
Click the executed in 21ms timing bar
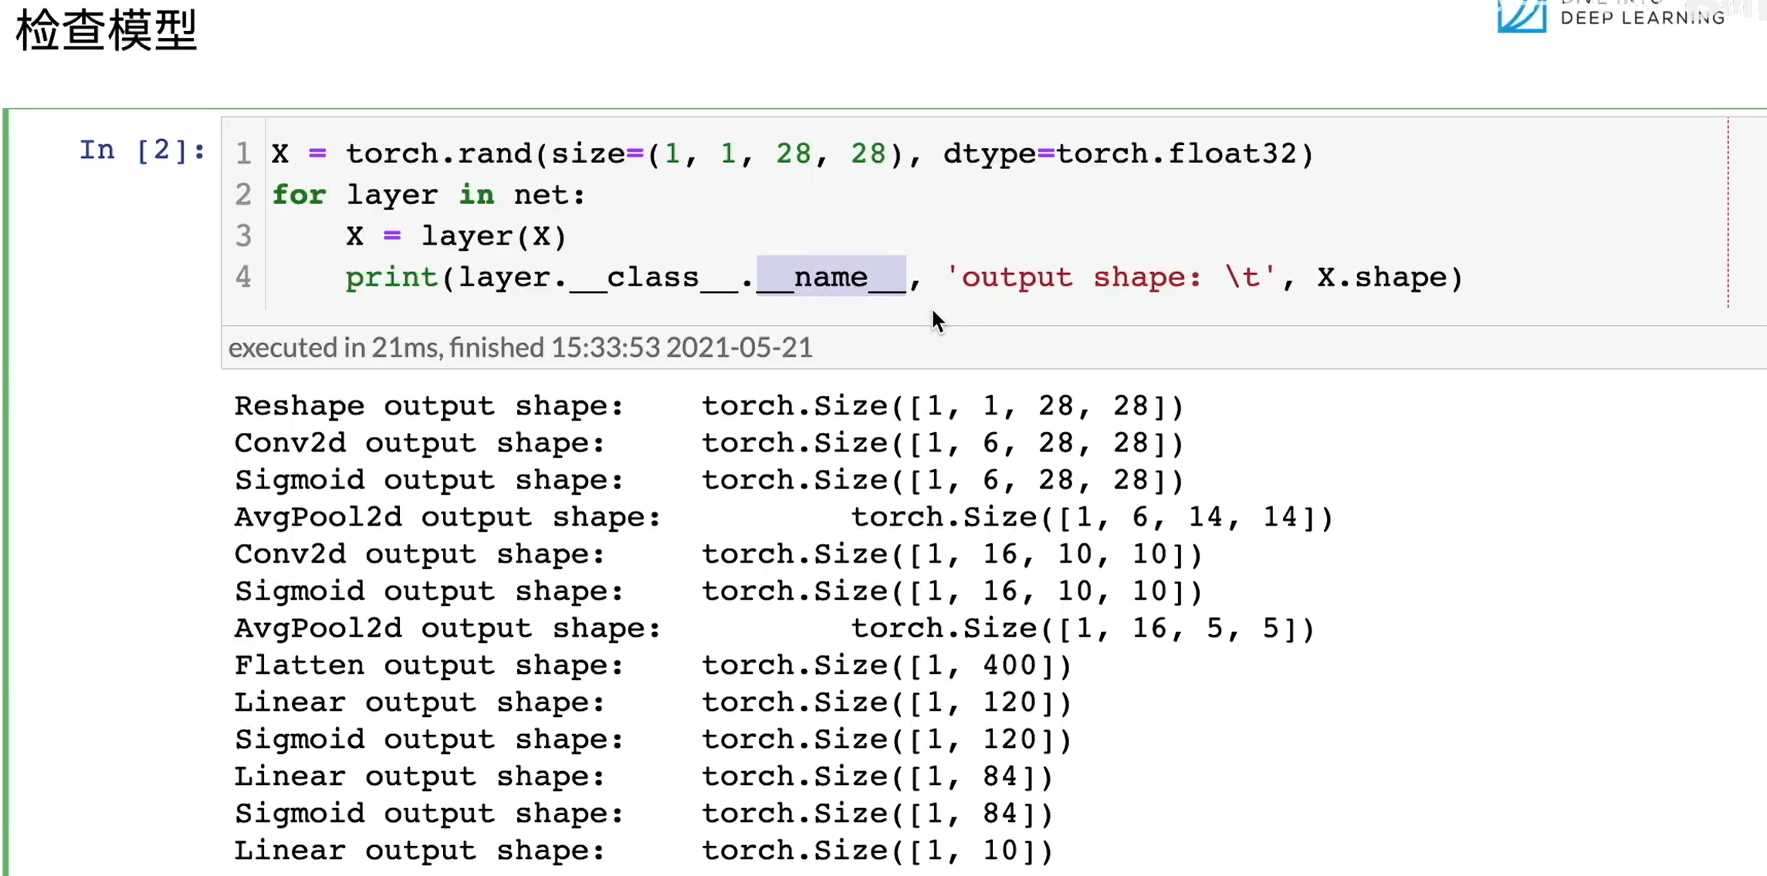coord(520,347)
